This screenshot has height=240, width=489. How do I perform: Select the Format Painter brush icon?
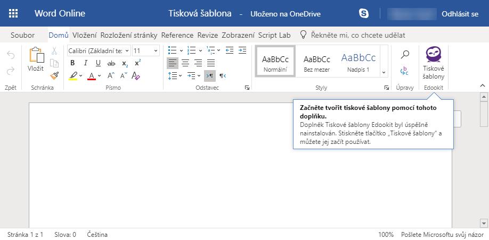pos(54,75)
